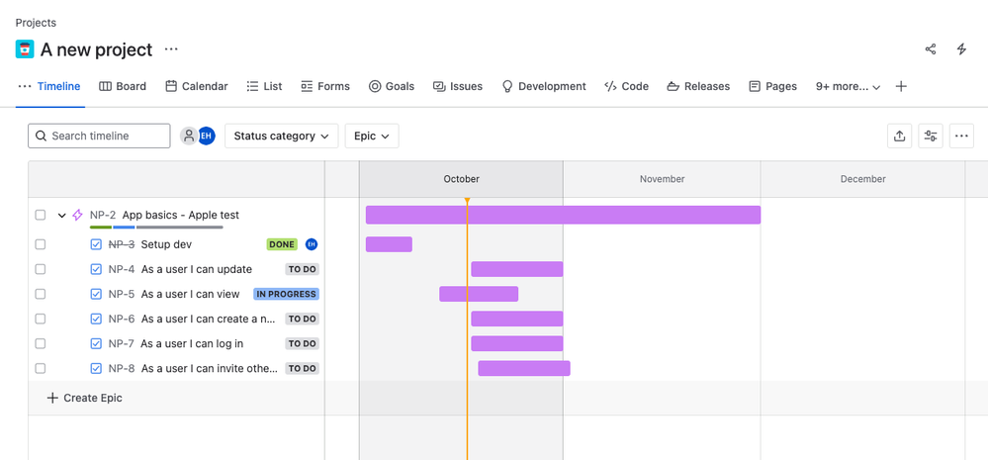Collapse the NP-2 epic with the chevron

61,215
